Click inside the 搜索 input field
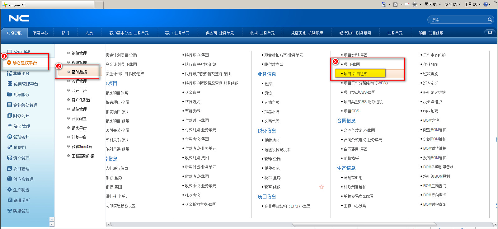This screenshot has width=498, height=229. pos(458,20)
